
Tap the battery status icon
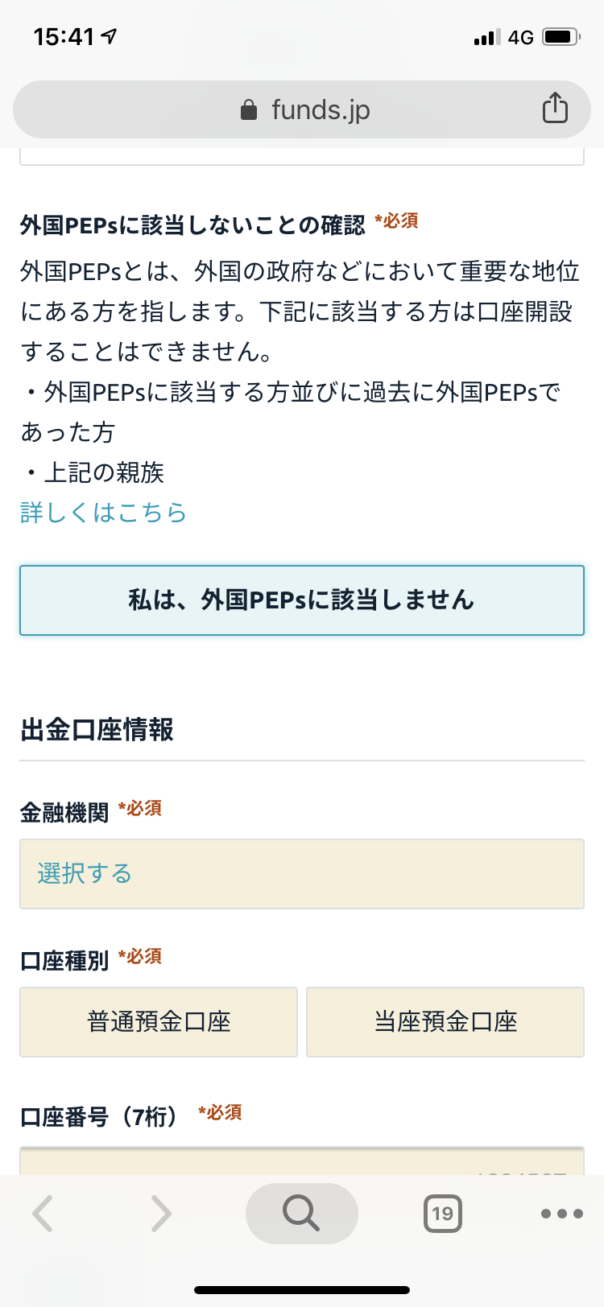561,37
